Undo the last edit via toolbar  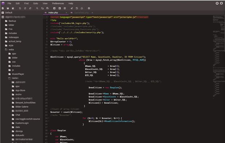(20, 8)
